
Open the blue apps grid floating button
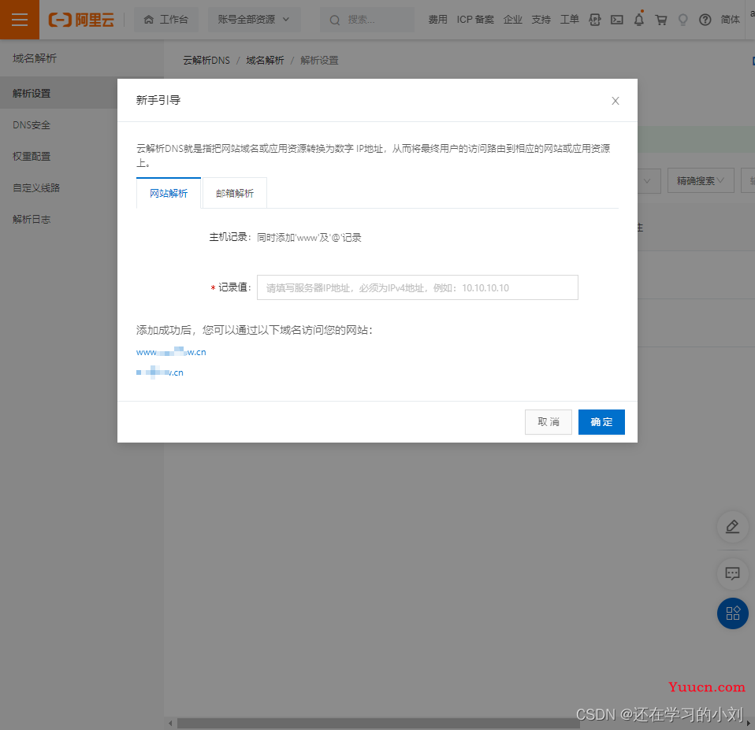(732, 613)
